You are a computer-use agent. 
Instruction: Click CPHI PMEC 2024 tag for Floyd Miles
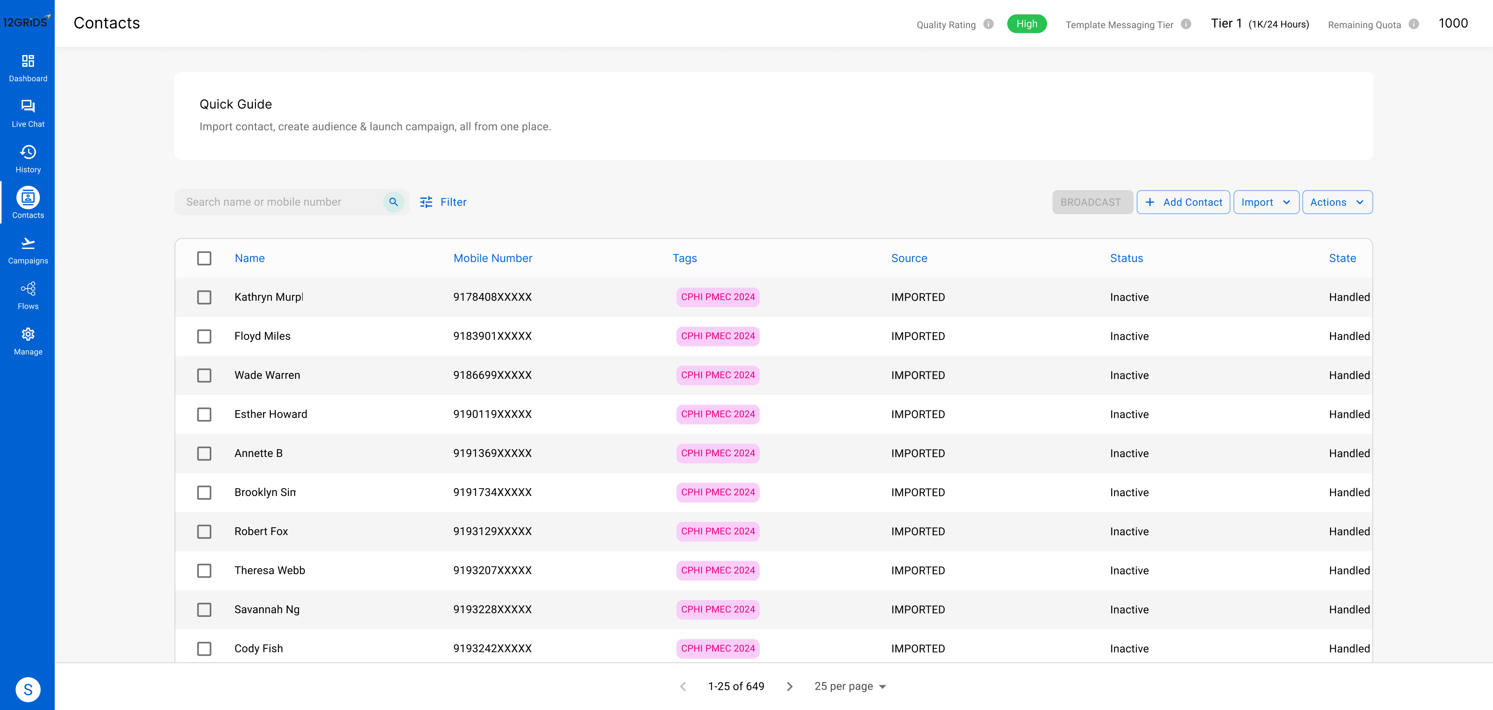coord(718,336)
